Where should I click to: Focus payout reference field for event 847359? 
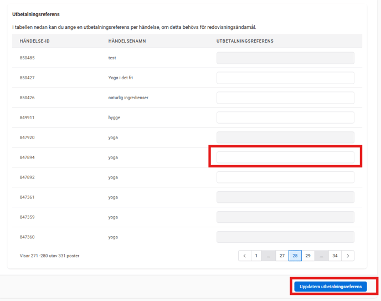tap(285, 217)
